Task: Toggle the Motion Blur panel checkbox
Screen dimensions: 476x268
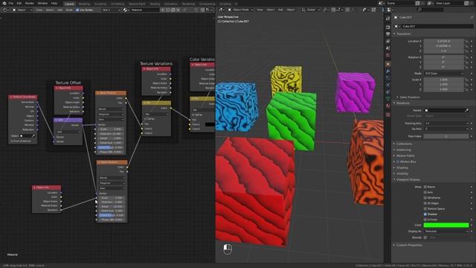Action: tap(398, 162)
